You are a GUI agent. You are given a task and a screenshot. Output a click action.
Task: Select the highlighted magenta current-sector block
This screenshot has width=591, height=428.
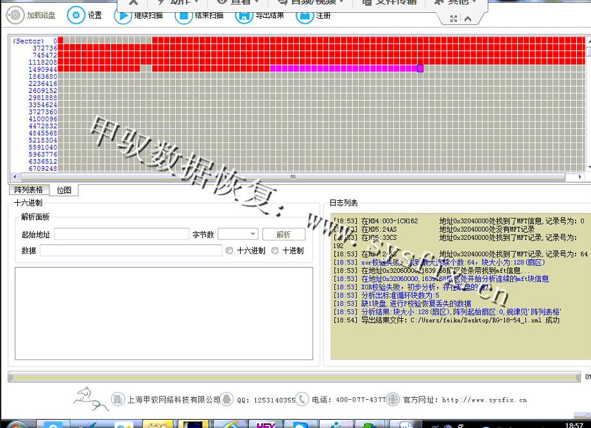[x=420, y=68]
